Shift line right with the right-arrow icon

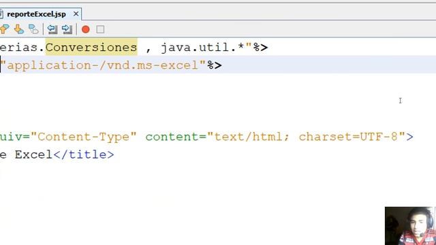coord(67,29)
